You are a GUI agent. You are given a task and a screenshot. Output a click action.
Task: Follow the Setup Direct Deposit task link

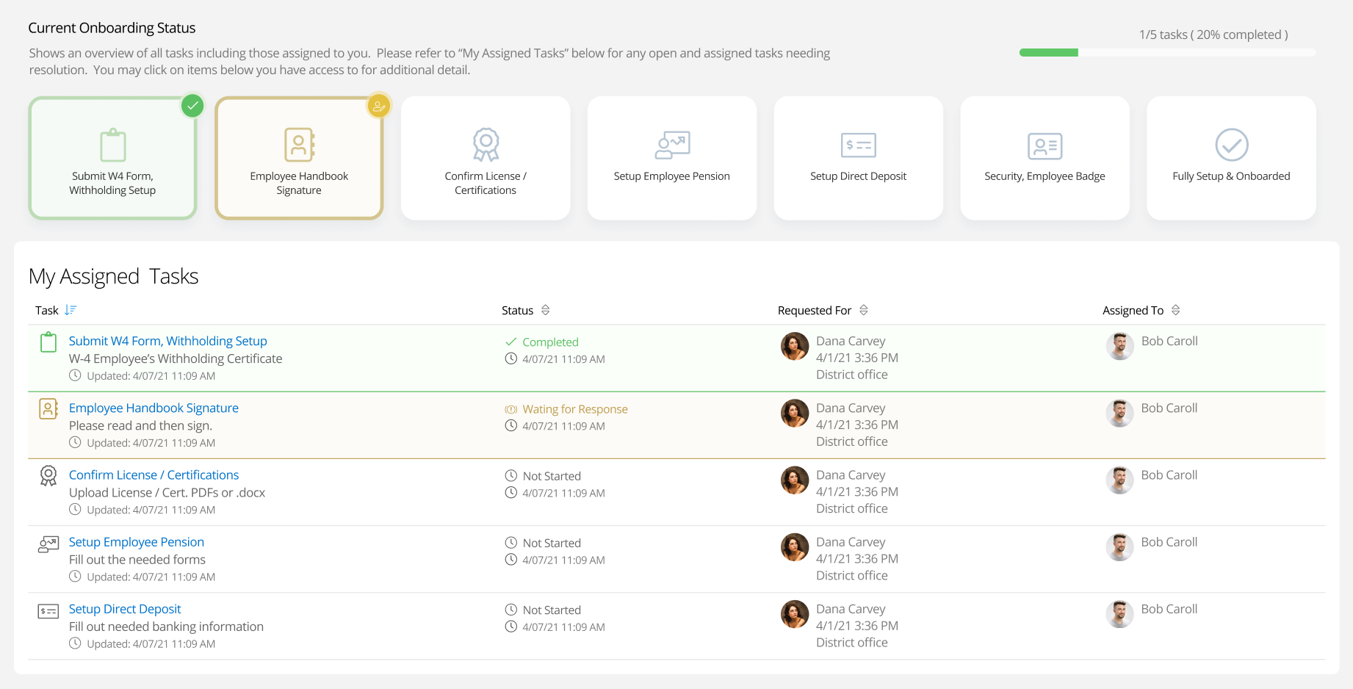click(x=124, y=609)
